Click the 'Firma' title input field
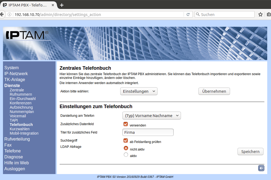Viewport: 271px width, 180px height. click(x=148, y=132)
